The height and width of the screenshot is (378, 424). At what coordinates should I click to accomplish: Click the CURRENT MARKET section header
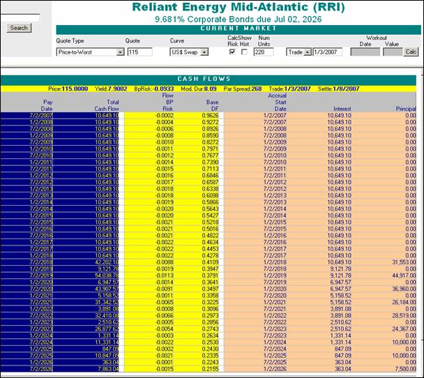[x=238, y=29]
